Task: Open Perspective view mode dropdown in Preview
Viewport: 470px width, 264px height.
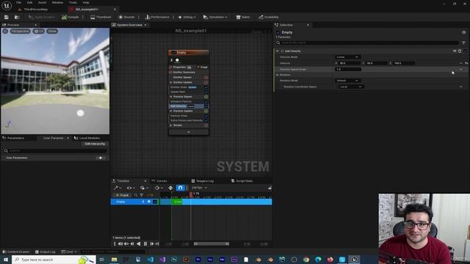Action: pyautogui.click(x=21, y=31)
